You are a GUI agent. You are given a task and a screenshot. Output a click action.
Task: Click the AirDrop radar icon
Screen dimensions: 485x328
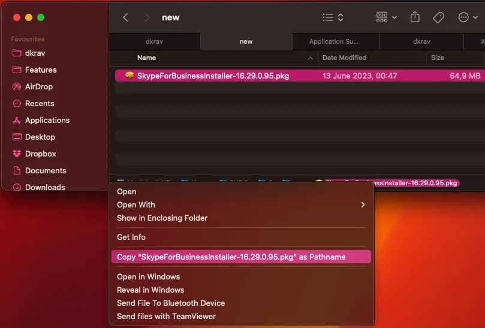click(x=17, y=86)
